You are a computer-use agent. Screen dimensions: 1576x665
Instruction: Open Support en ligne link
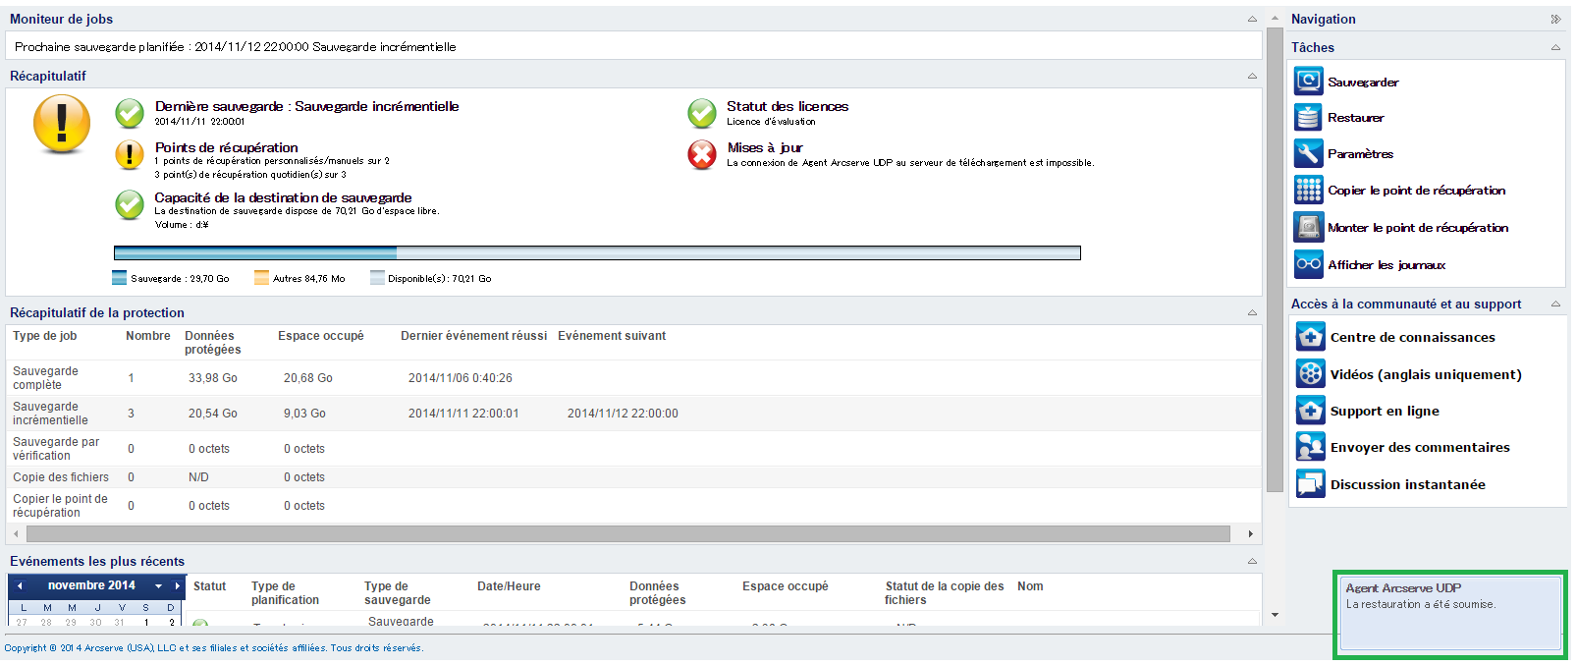tap(1385, 411)
